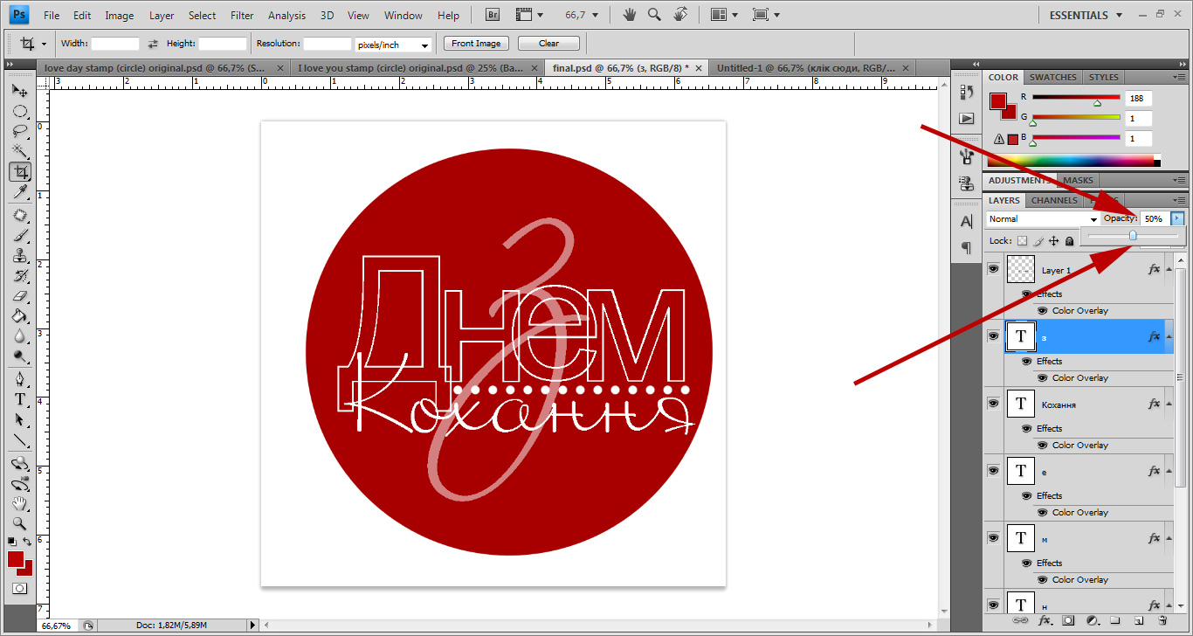The width and height of the screenshot is (1193, 636).
Task: Hide the Кохання text layer
Action: pos(993,403)
